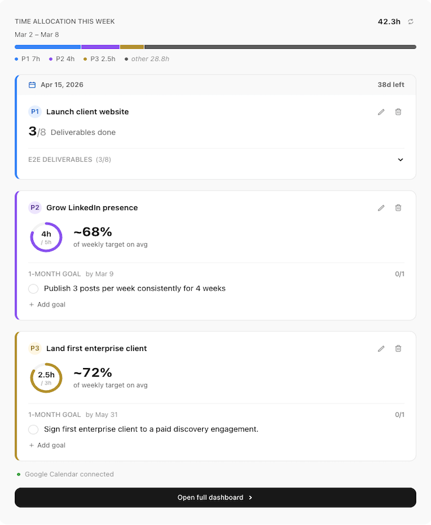Edit the Grow LinkedIn presence priority
Image resolution: width=431 pixels, height=525 pixels.
382,208
